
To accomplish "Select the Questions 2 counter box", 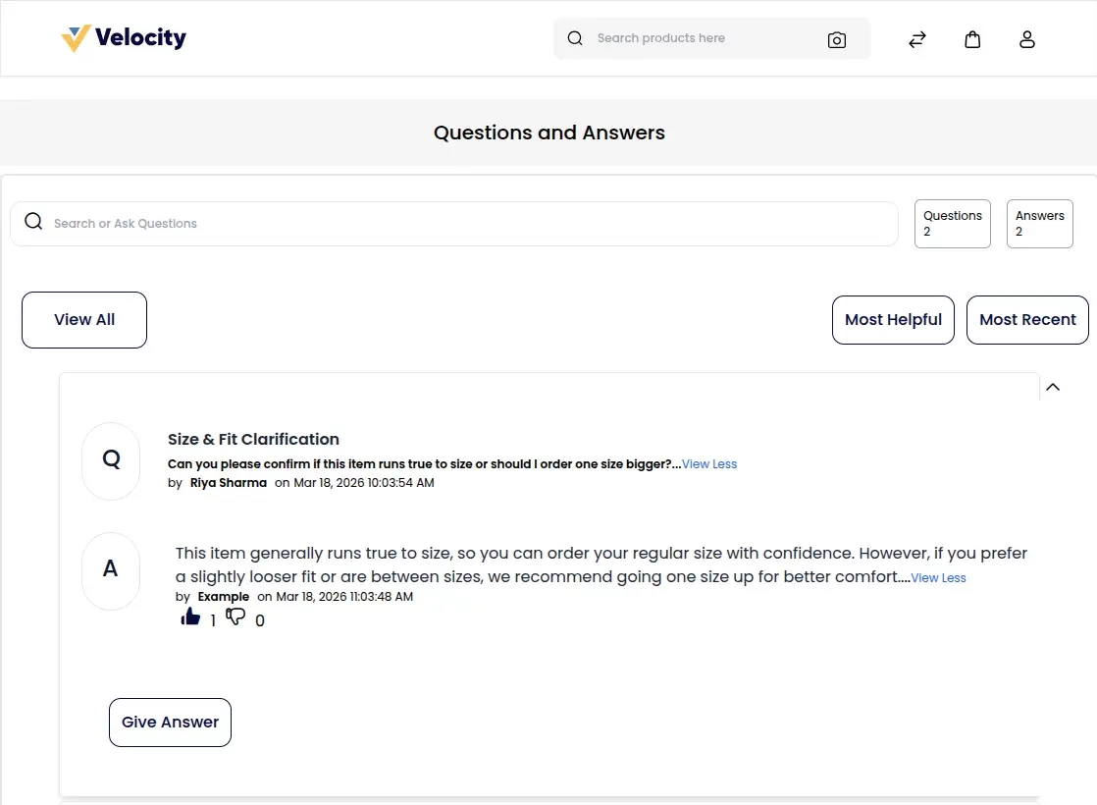I will coord(953,224).
